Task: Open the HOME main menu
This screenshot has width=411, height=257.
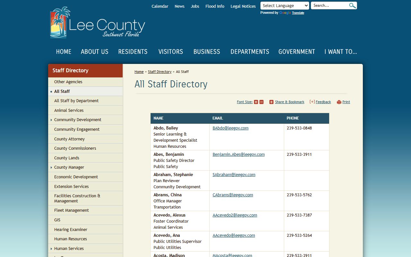Action: point(64,52)
